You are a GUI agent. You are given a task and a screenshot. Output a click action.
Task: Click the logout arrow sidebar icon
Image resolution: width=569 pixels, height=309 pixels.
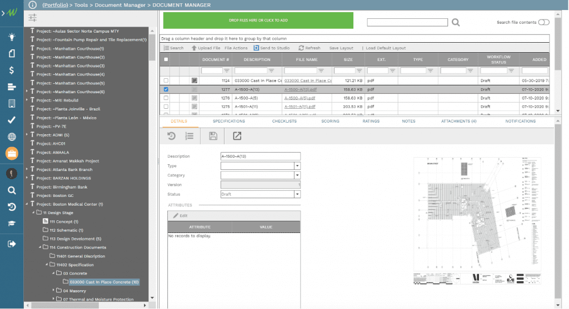pos(12,244)
